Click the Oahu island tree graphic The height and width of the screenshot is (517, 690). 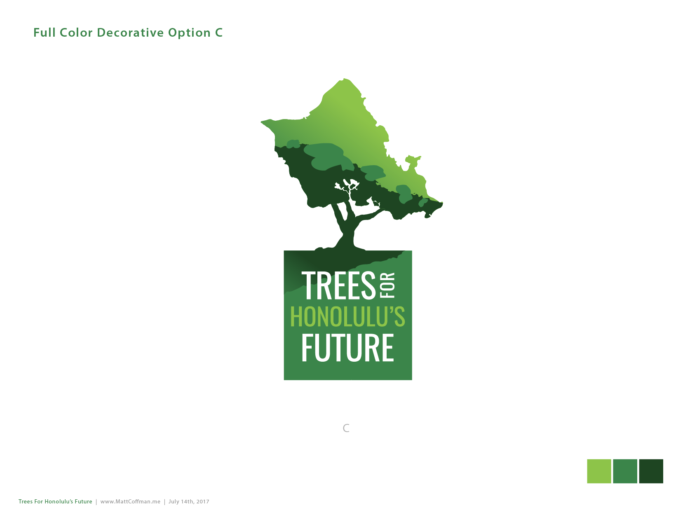pyautogui.click(x=352, y=165)
